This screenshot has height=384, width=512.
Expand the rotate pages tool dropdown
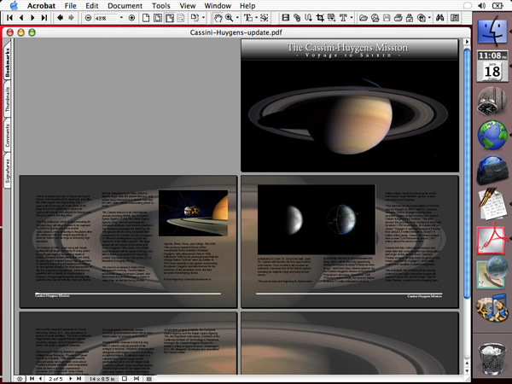point(204,18)
